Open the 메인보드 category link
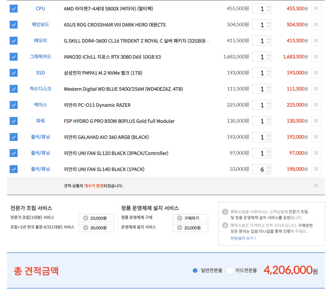 (40, 25)
